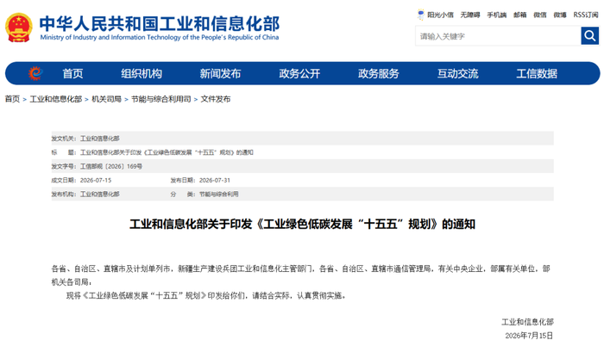The image size is (604, 340).
Task: Click the national emblem logo
Action: tap(18, 28)
